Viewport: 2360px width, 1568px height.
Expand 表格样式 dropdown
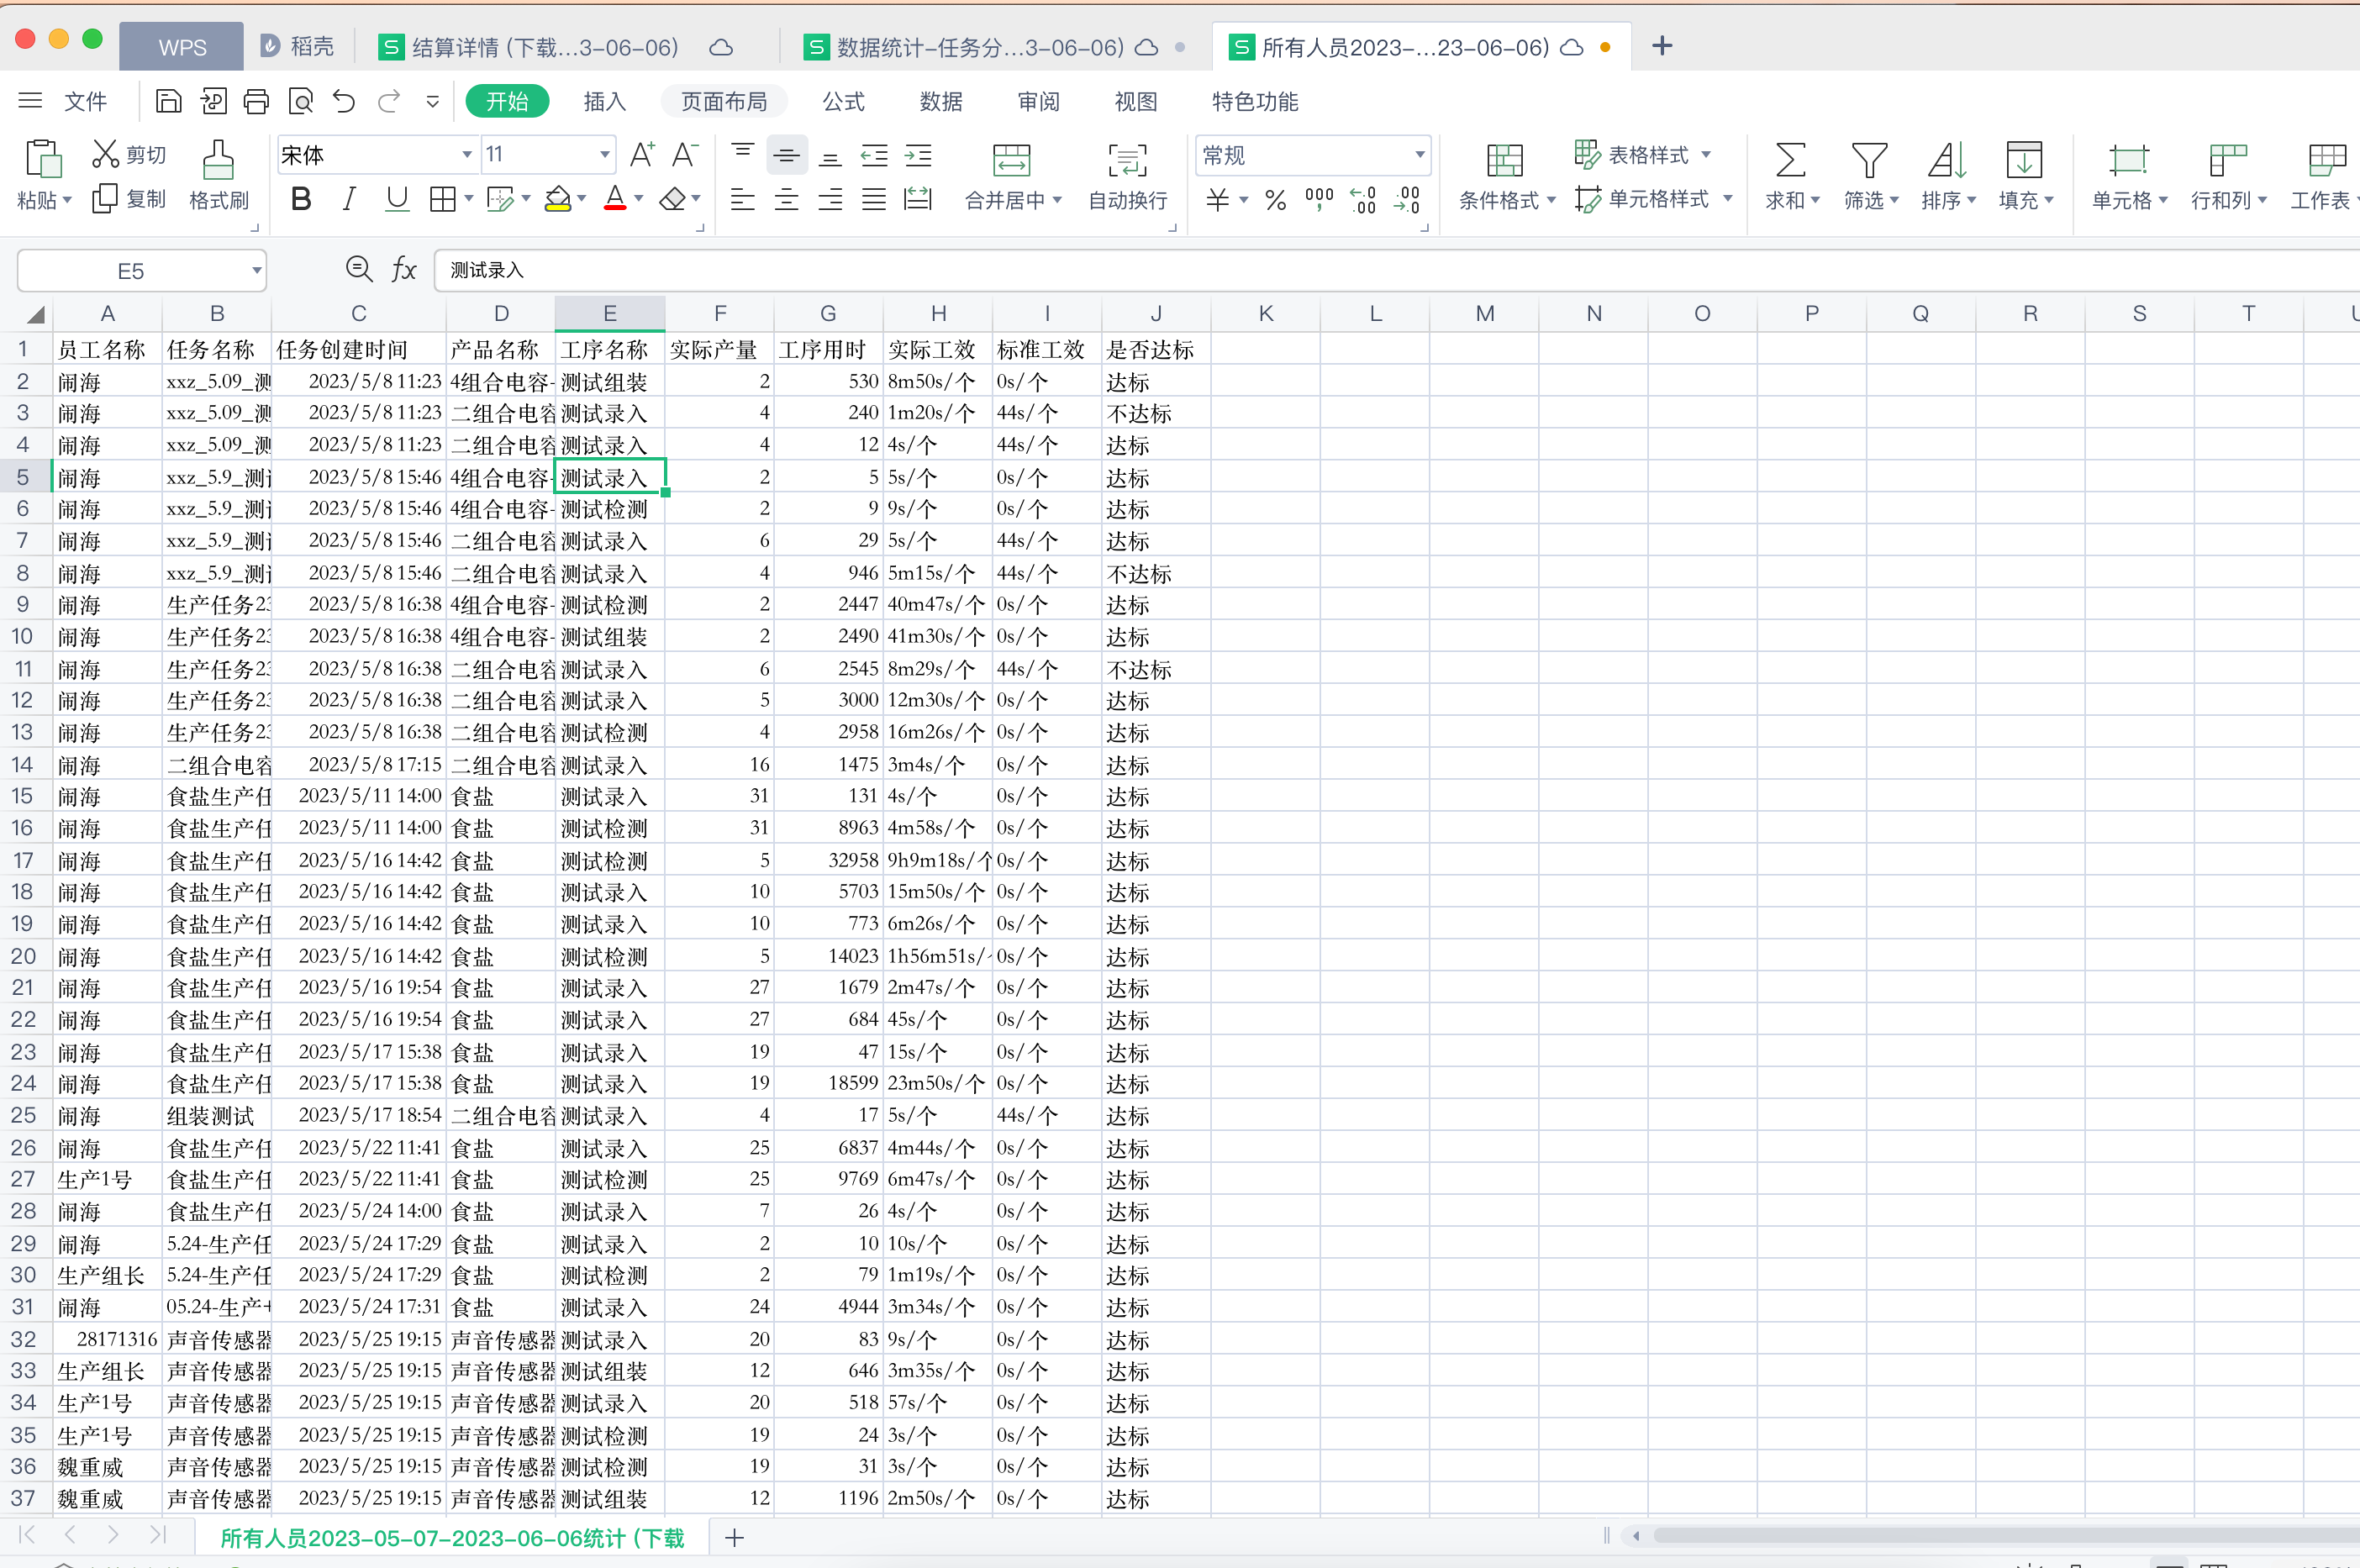point(1706,155)
